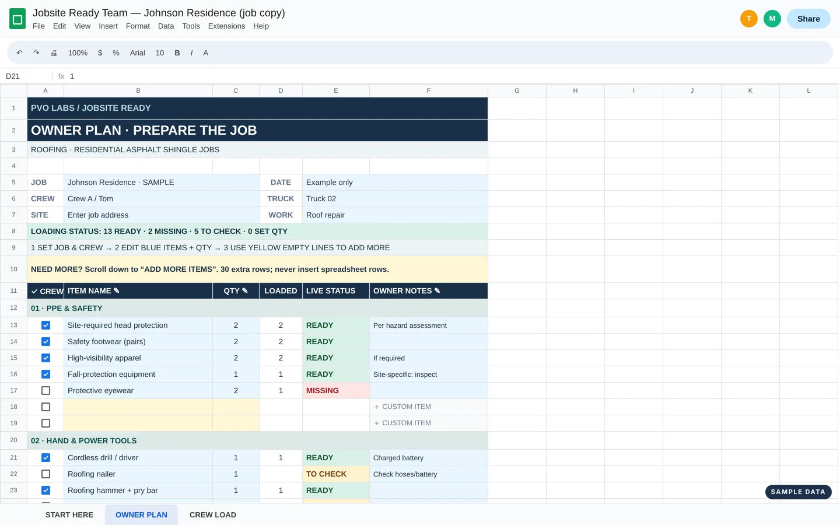Apply currency format with $ icon
Image resolution: width=840 pixels, height=525 pixels.
(x=100, y=52)
